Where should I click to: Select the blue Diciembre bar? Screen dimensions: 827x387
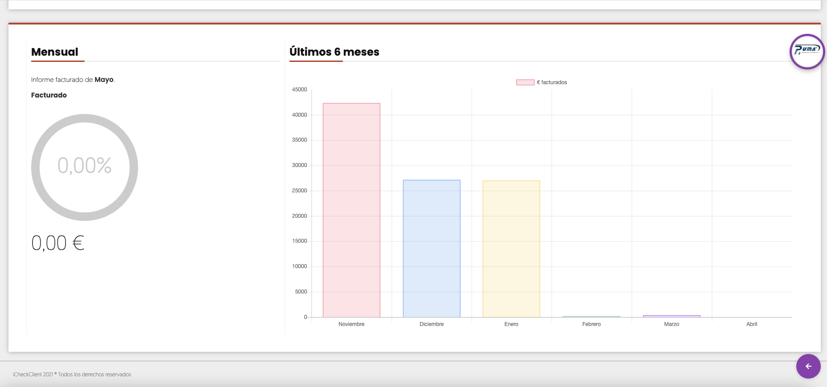[x=432, y=248]
